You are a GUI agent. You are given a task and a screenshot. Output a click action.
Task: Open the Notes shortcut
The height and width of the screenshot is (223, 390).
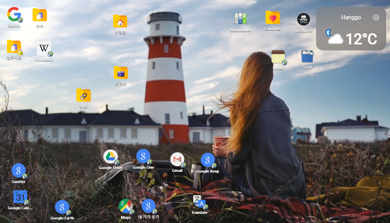pos(278,57)
